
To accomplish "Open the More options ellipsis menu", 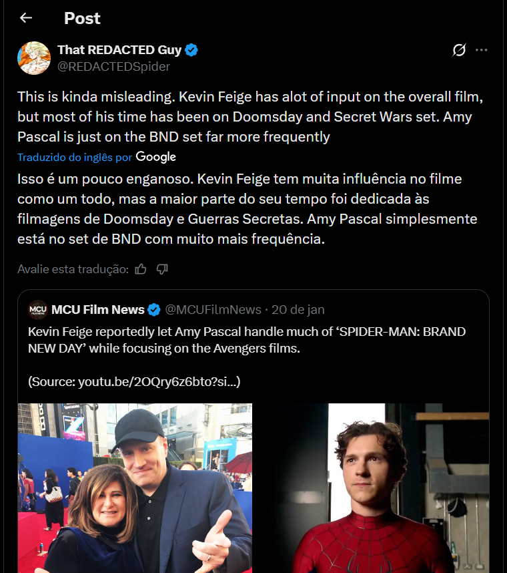I will 481,50.
